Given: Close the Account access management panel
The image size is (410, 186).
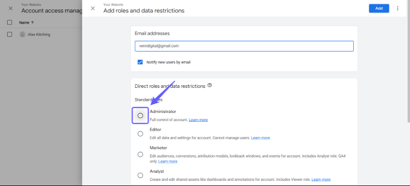Looking at the screenshot, I should coord(10,8).
